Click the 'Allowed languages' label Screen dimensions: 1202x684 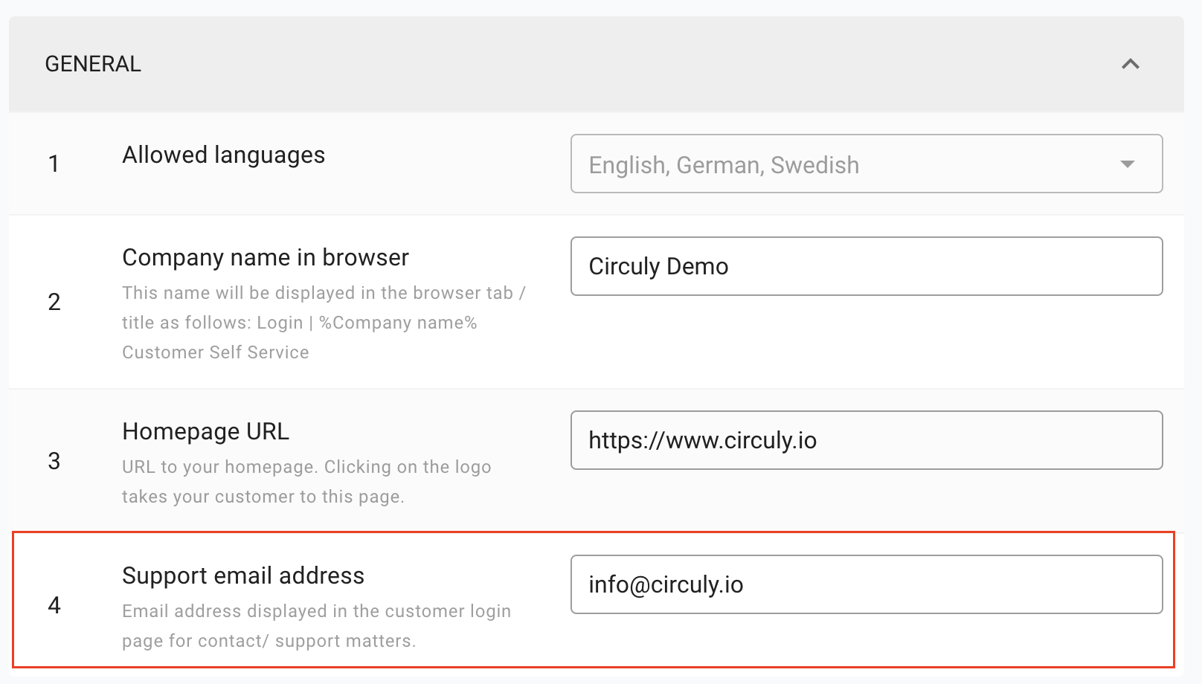pos(224,155)
